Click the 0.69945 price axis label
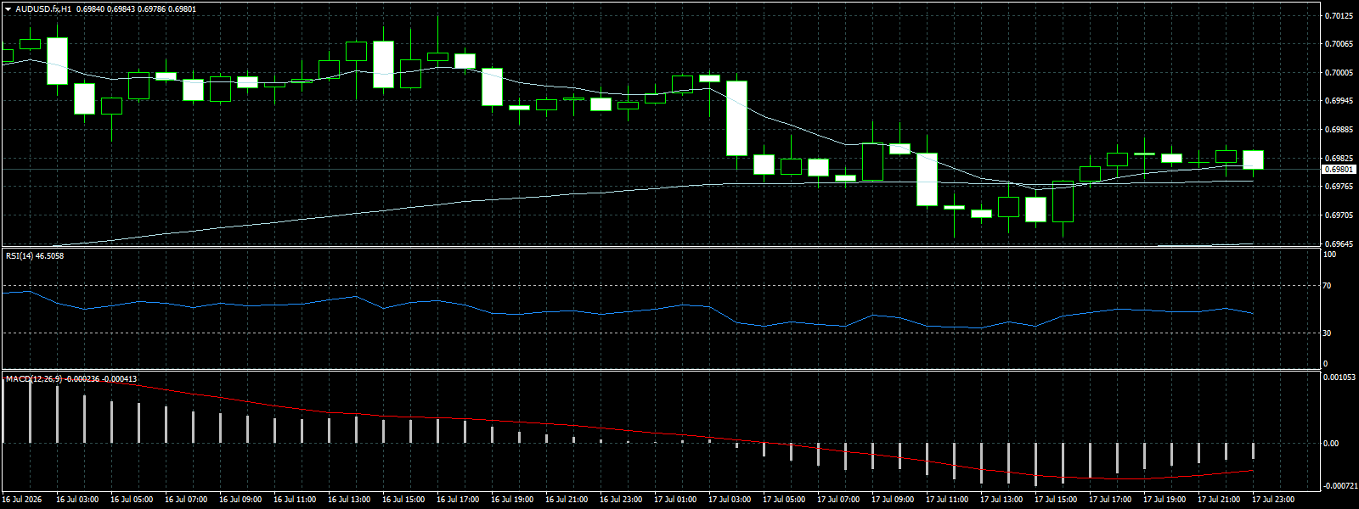The width and height of the screenshot is (1359, 509). tap(1339, 101)
